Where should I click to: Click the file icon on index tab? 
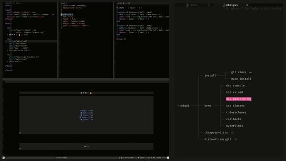187,5
